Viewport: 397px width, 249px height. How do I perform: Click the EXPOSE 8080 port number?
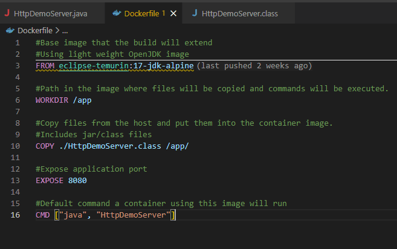pos(77,180)
